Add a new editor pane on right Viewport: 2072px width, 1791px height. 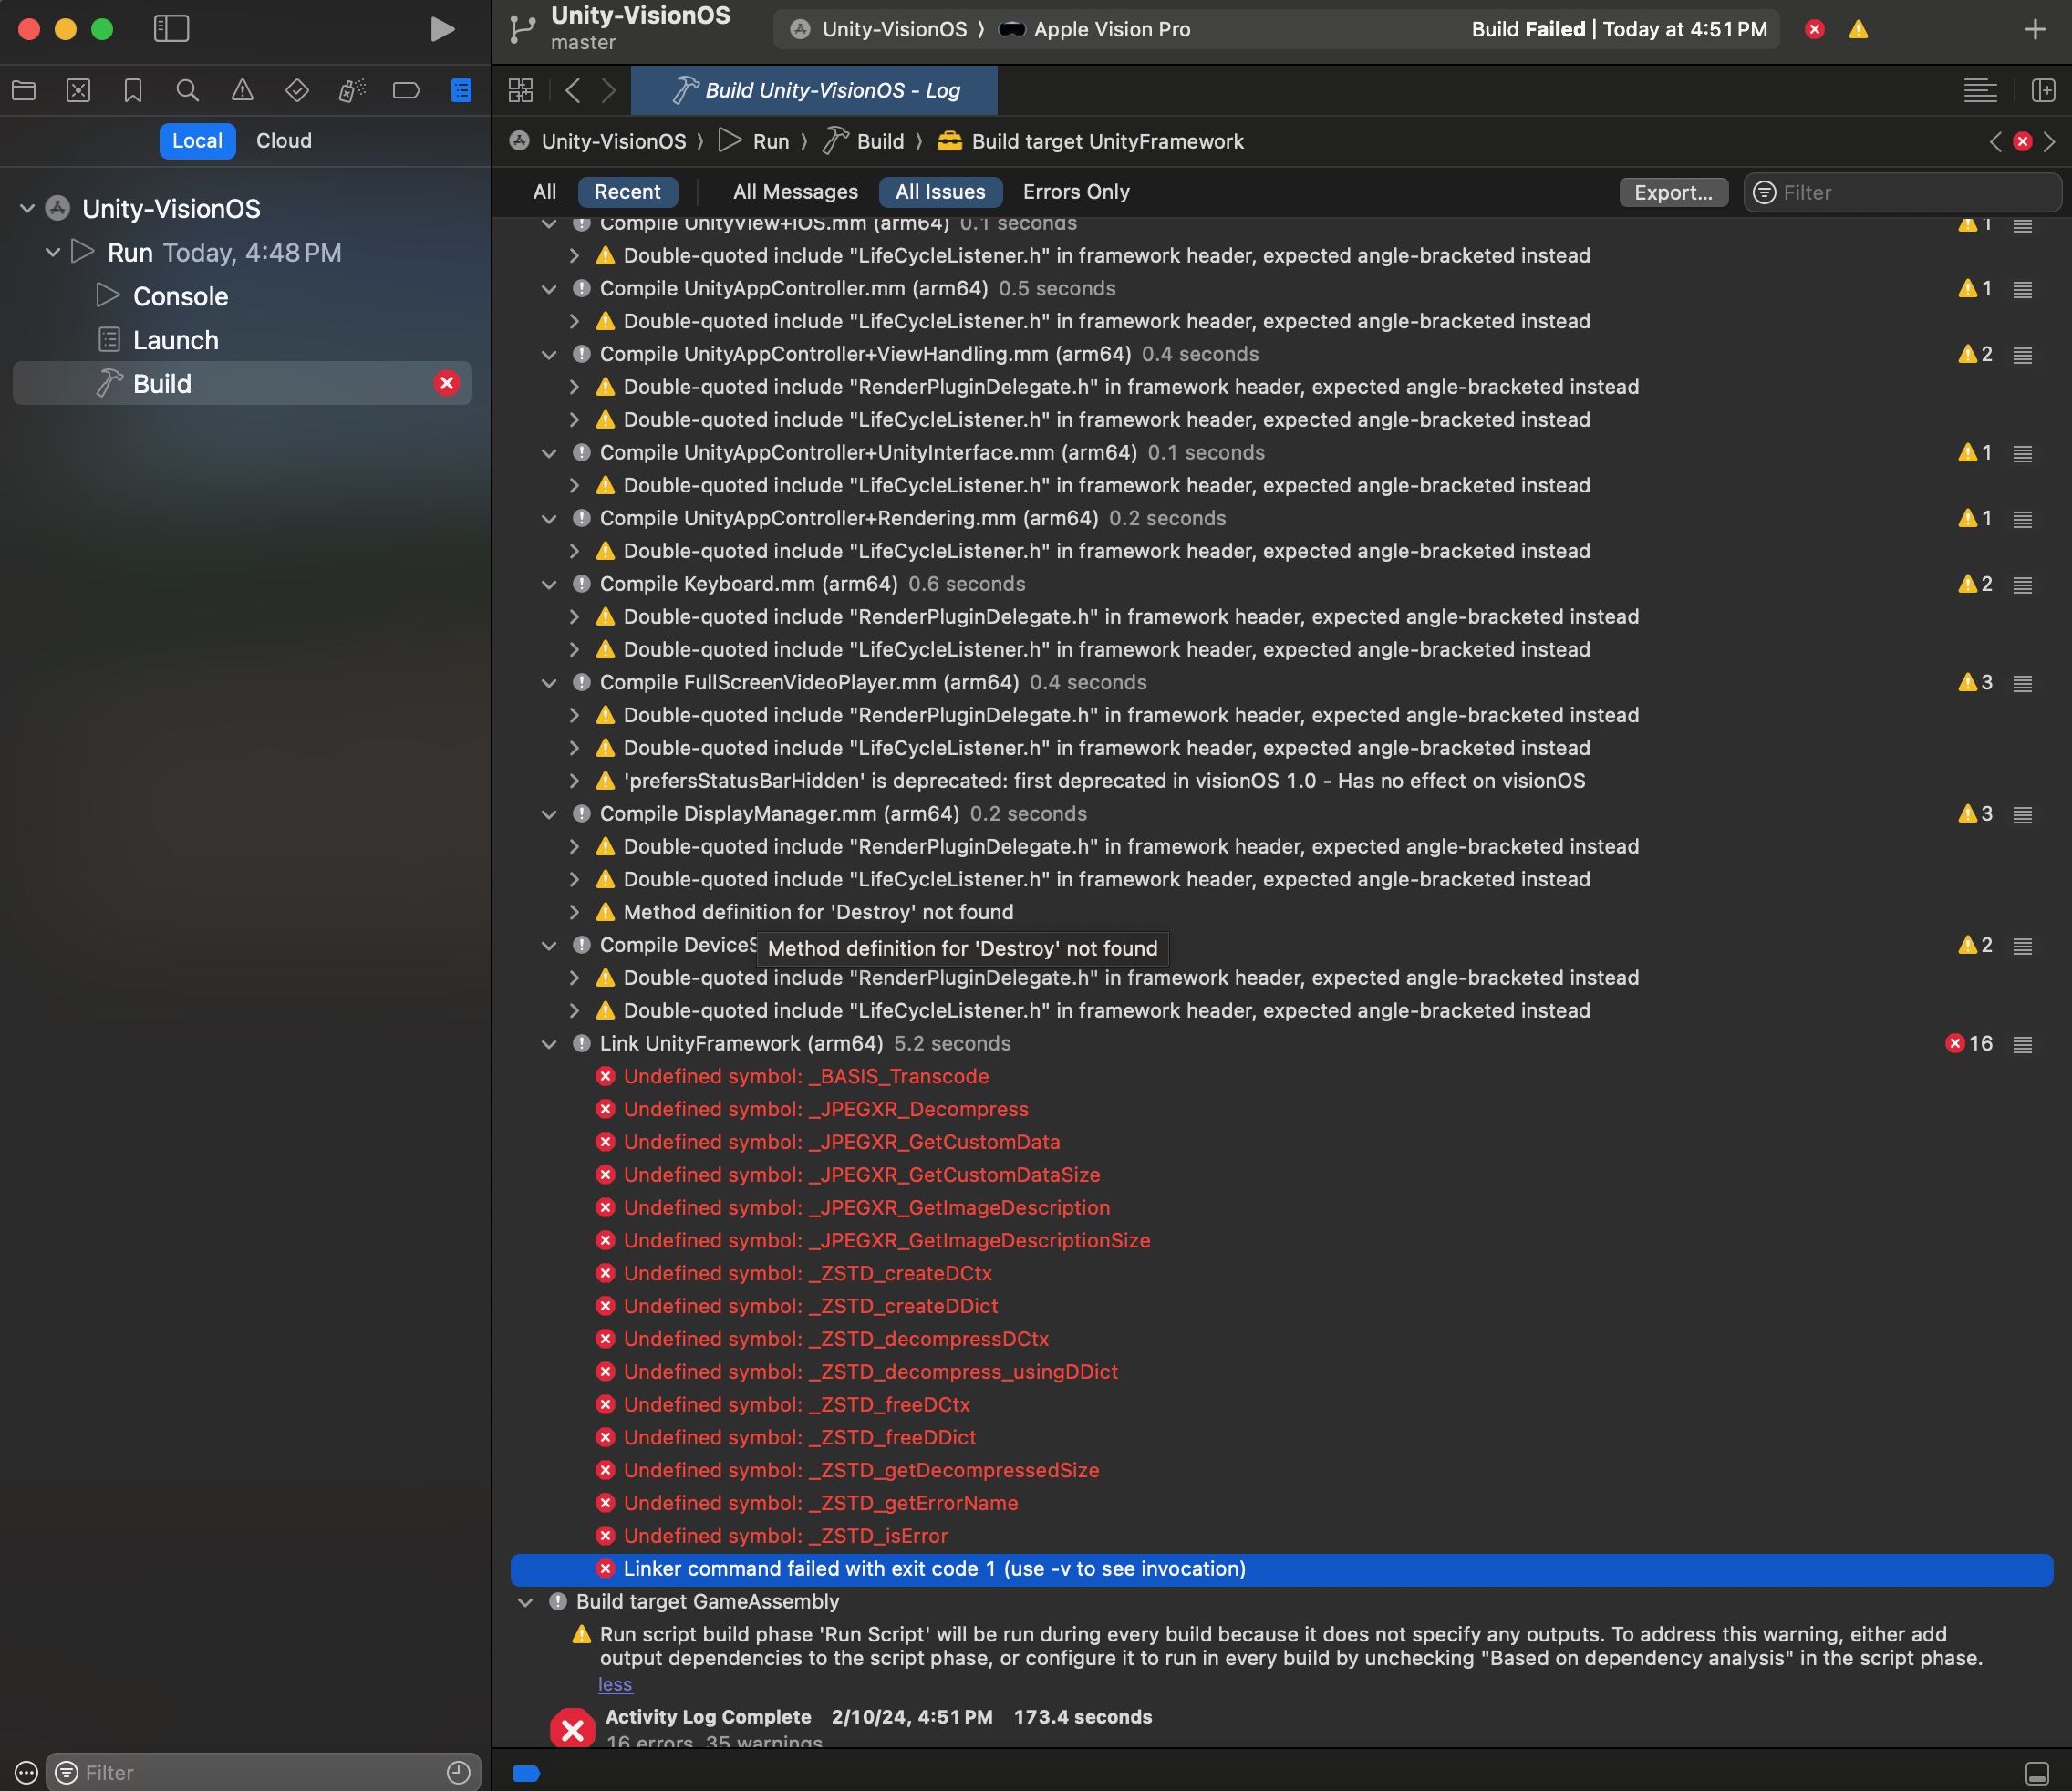[2043, 91]
